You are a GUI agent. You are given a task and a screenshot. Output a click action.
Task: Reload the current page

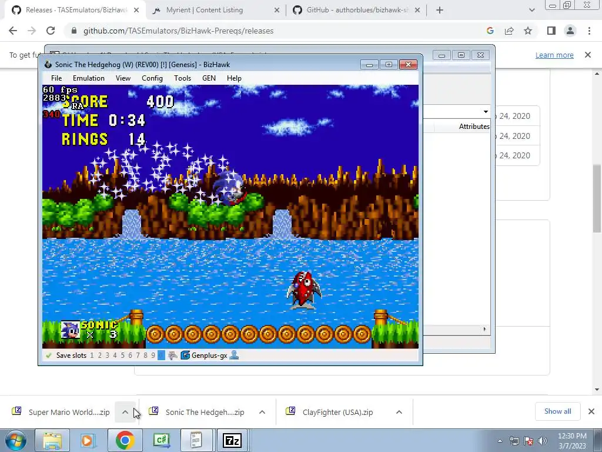tap(51, 31)
